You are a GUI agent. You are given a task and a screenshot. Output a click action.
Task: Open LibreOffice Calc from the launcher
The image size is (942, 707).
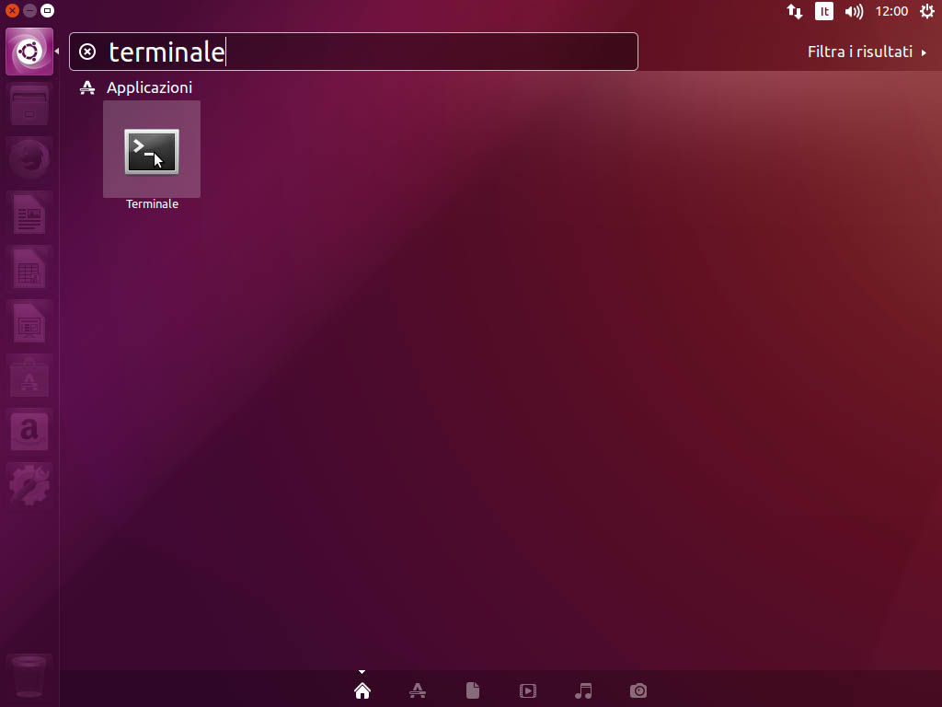29,269
